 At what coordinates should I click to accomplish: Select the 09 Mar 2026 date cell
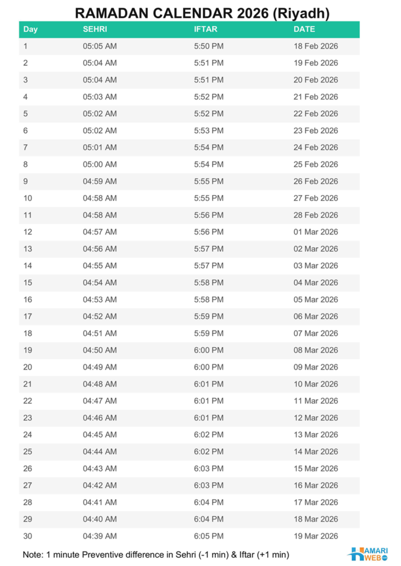point(316,367)
